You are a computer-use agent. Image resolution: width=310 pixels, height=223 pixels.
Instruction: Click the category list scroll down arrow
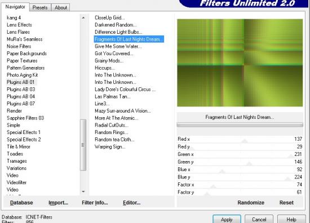click(83, 191)
